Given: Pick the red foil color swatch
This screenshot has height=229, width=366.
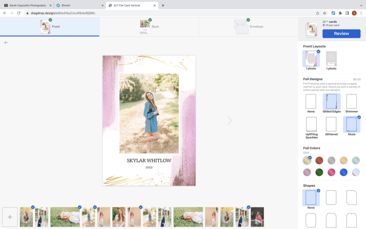Looking at the screenshot, I should [319, 160].
